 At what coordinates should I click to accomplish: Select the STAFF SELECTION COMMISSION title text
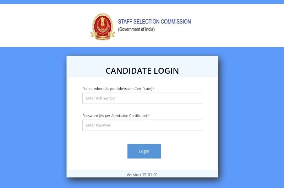[154, 22]
